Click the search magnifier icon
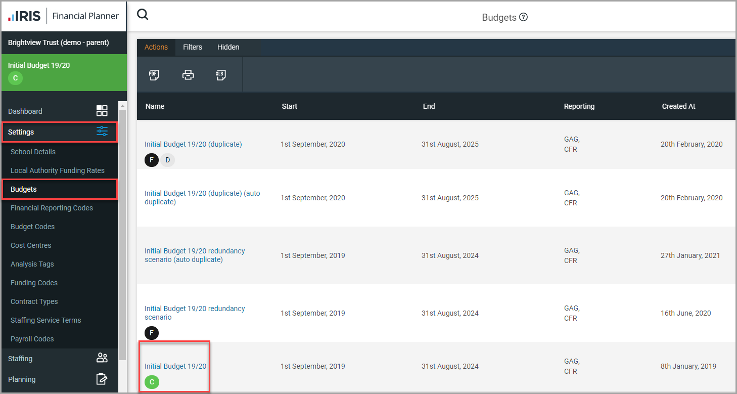 [x=143, y=15]
